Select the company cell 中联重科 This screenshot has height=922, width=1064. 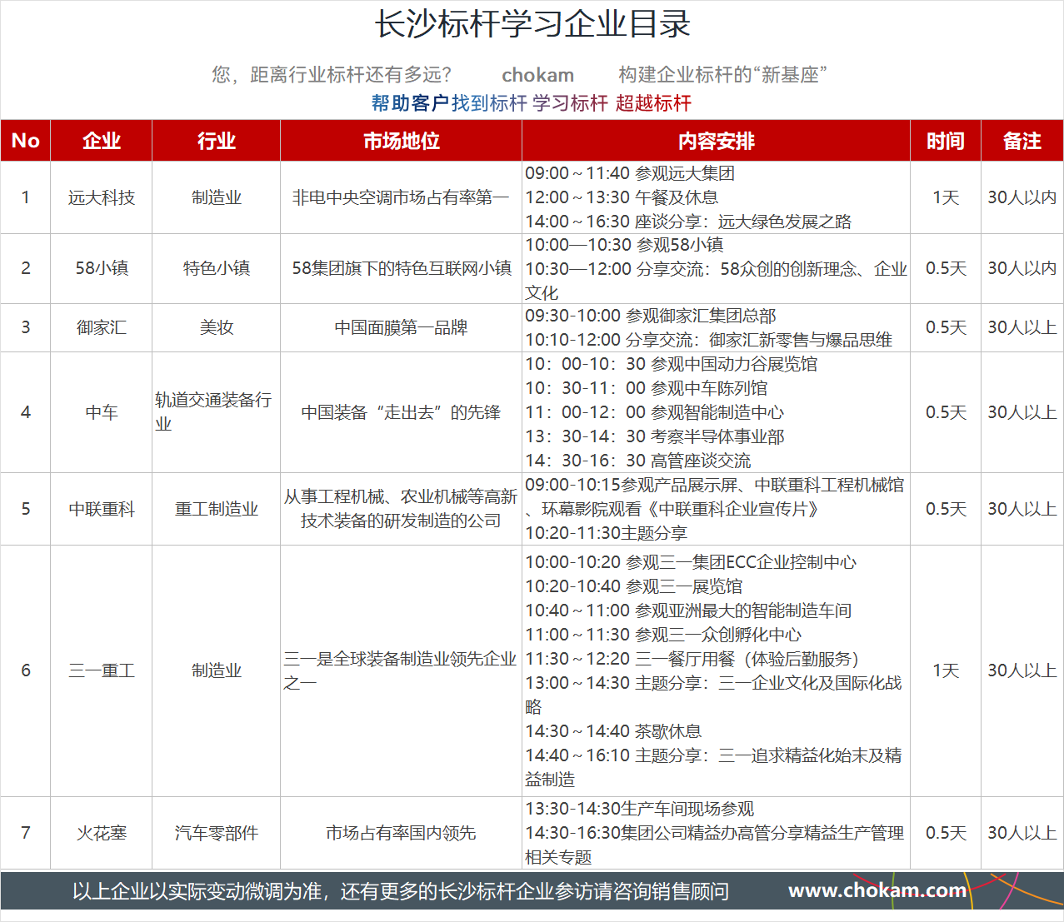click(x=102, y=509)
